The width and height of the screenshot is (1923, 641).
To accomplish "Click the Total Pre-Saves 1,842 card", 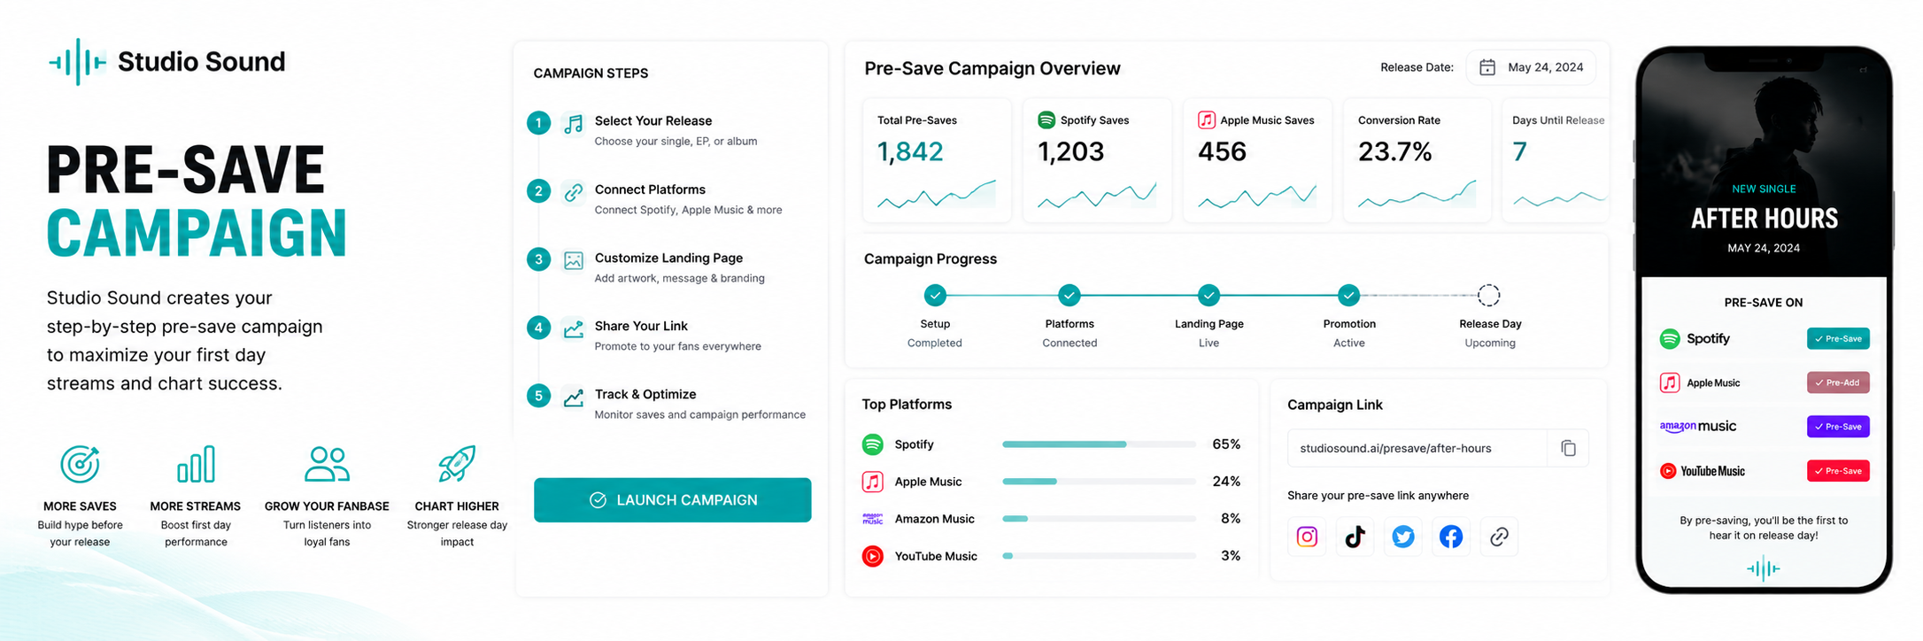I will pyautogui.click(x=937, y=160).
